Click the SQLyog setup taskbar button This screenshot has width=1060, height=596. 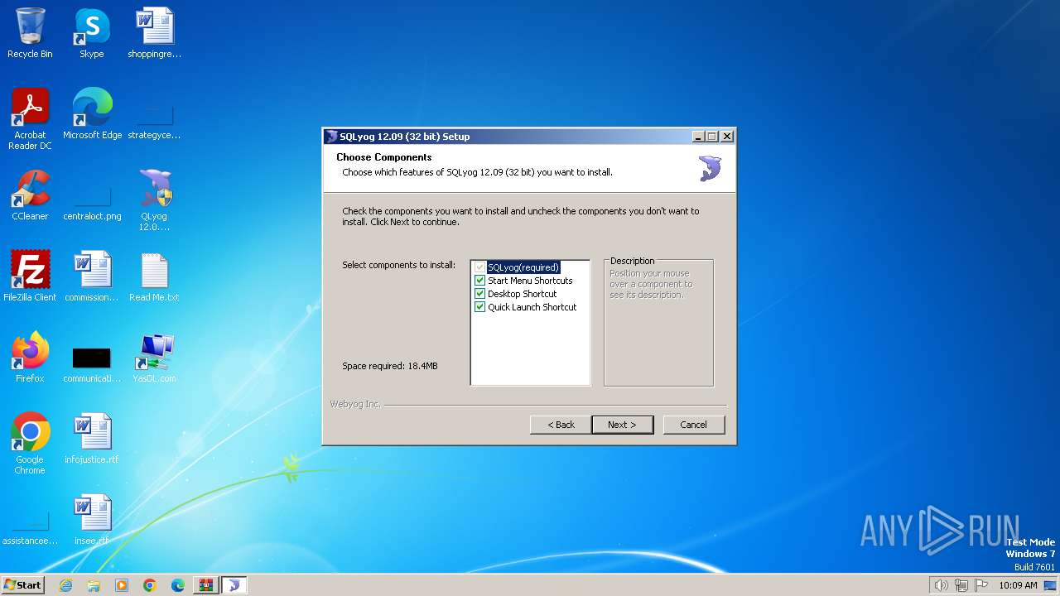pos(234,585)
